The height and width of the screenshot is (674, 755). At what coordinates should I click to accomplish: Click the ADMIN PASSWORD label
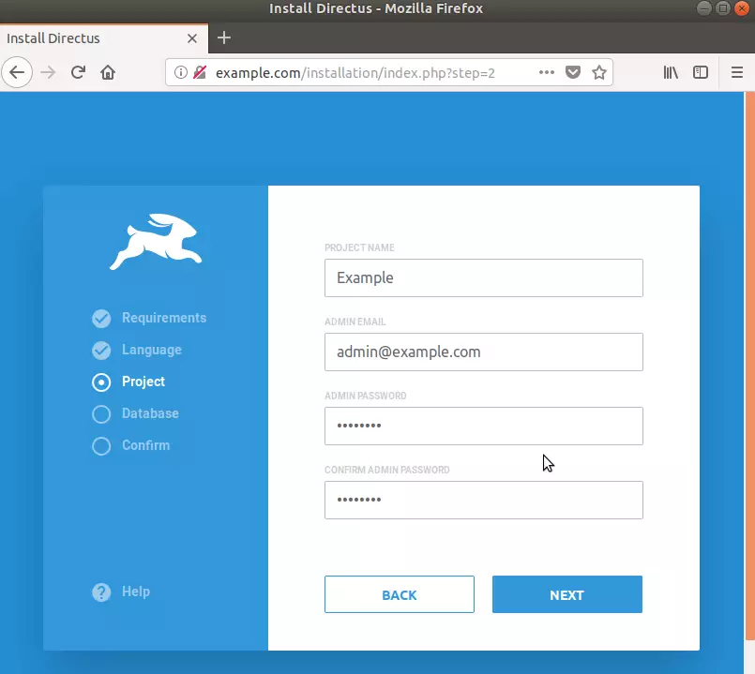(366, 397)
